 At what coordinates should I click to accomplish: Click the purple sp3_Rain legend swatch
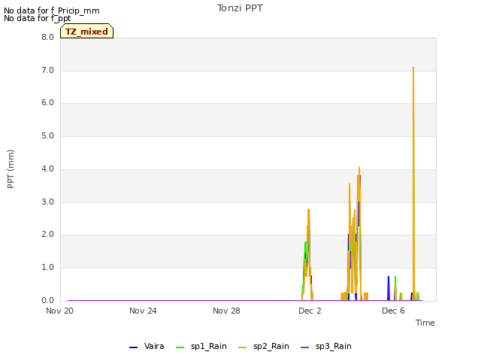[304, 347]
